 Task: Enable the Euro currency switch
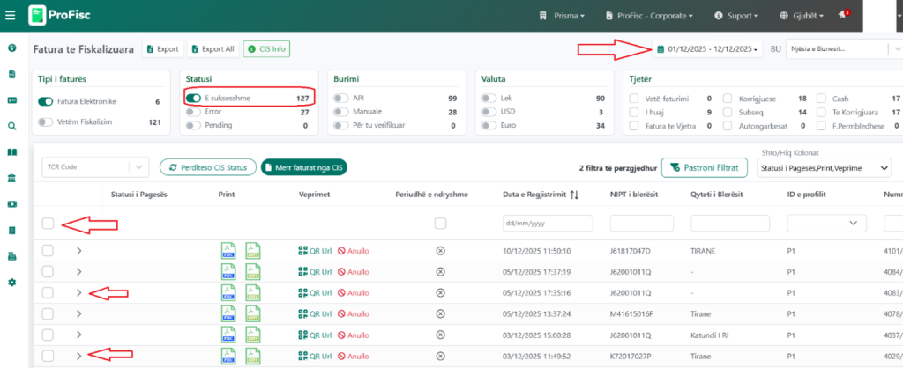pyautogui.click(x=489, y=125)
